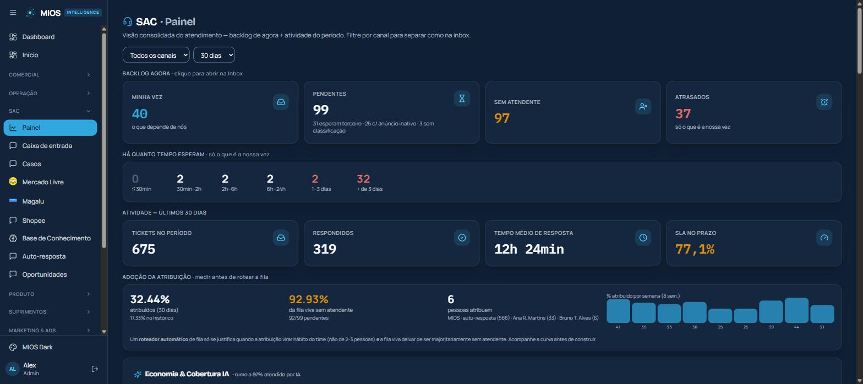863x384 pixels.
Task: Click the 32.44% atribuídos value
Action: 150,299
